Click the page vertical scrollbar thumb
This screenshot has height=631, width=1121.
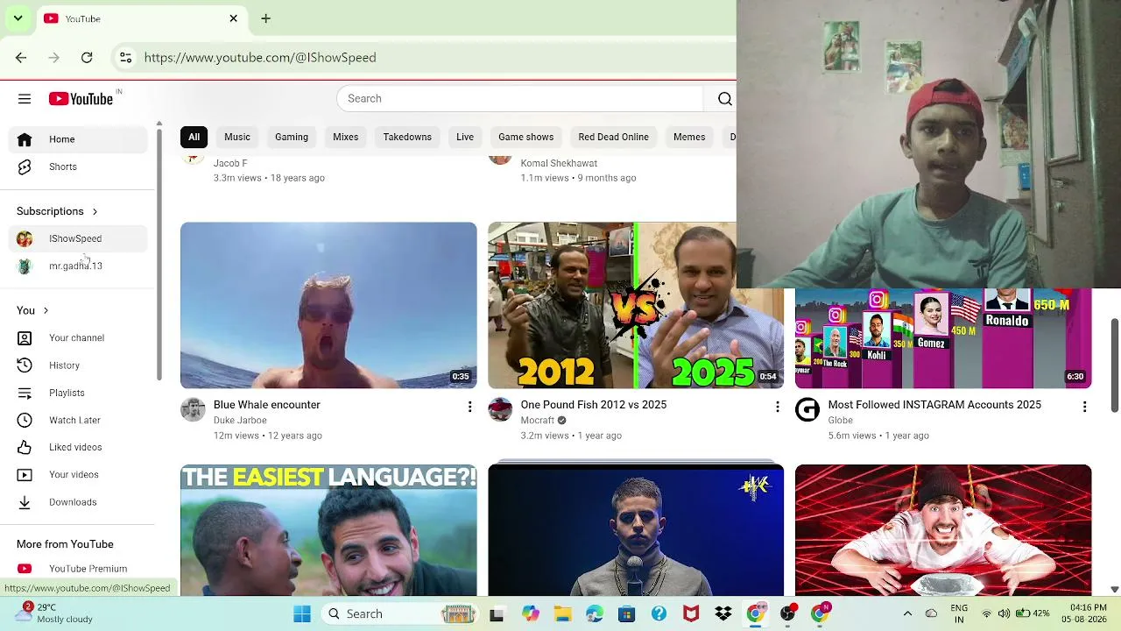pyautogui.click(x=1114, y=364)
